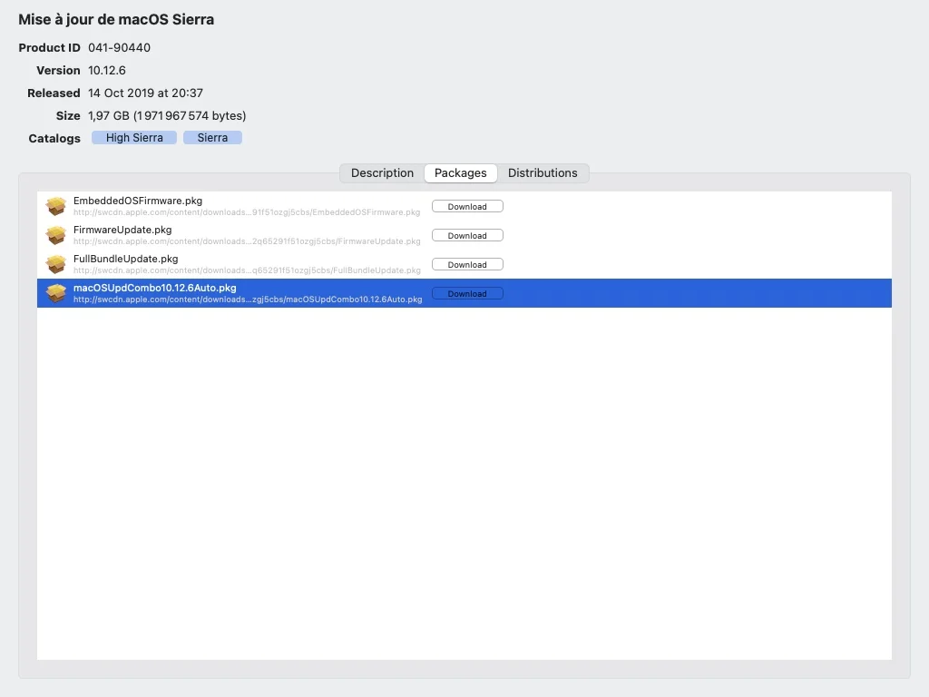Viewport: 929px width, 697px height.
Task: Click the EmbeddedOSFirmware.pkg package icon
Action: coord(56,206)
